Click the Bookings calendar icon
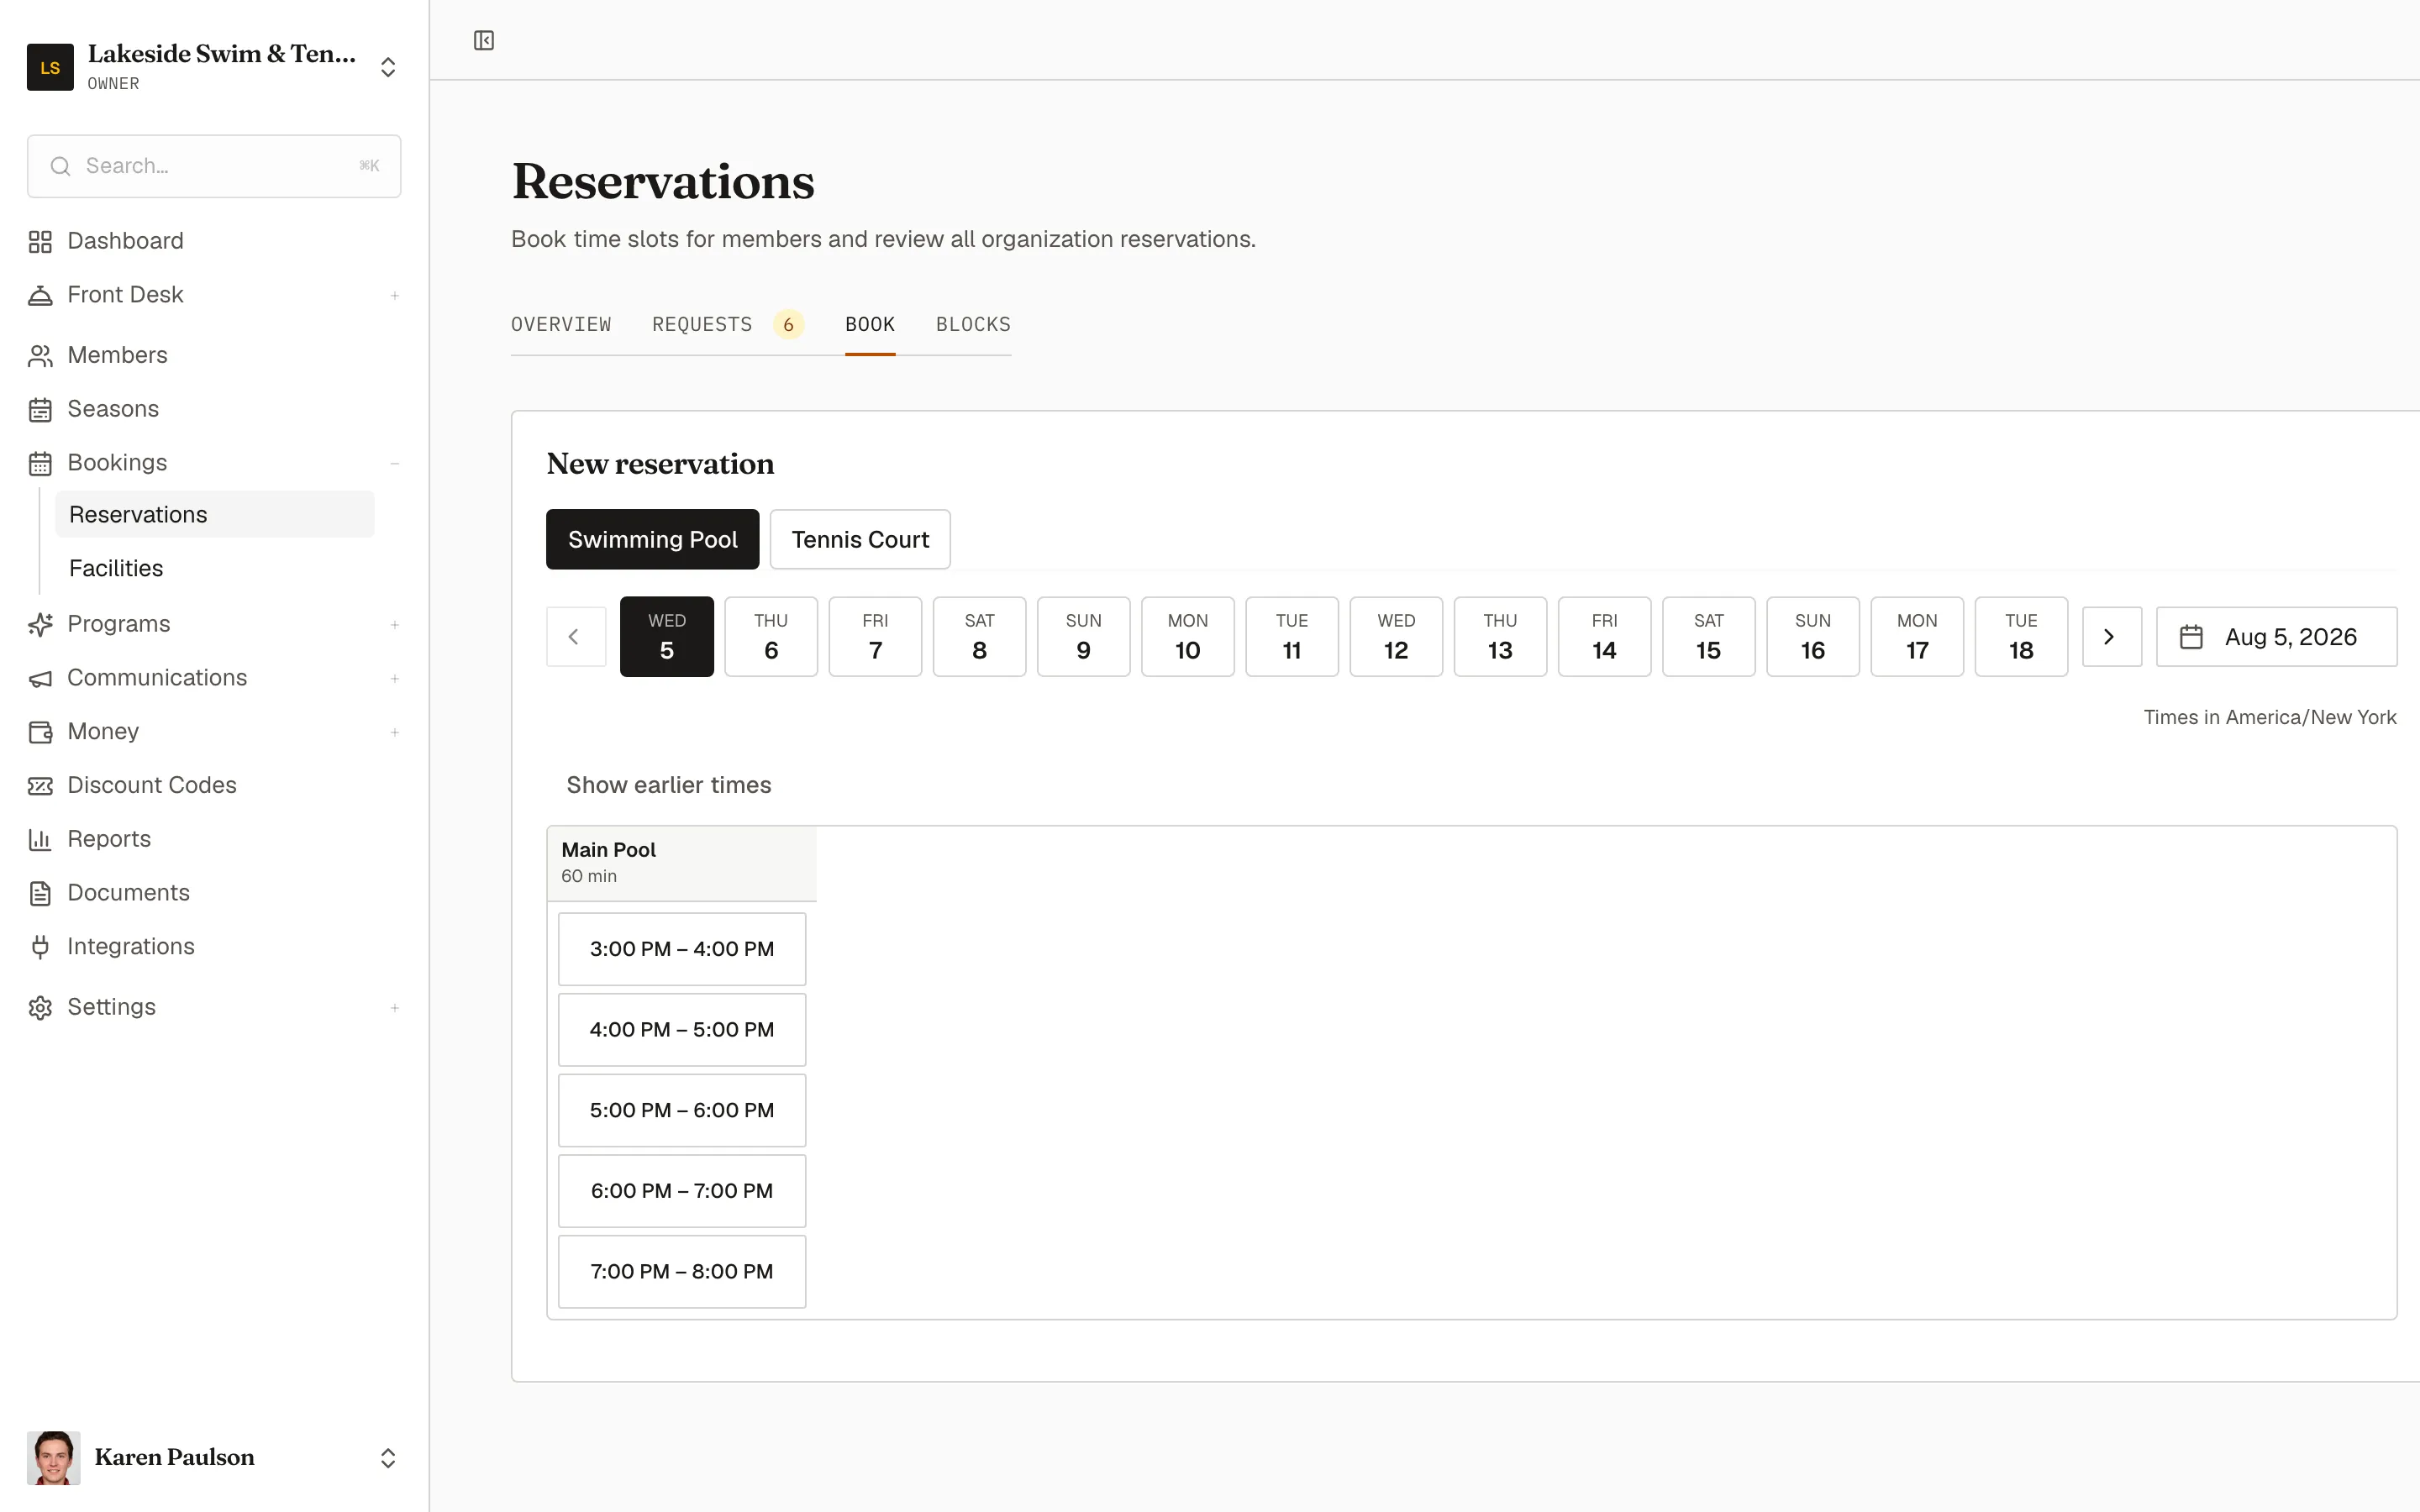 click(x=40, y=463)
